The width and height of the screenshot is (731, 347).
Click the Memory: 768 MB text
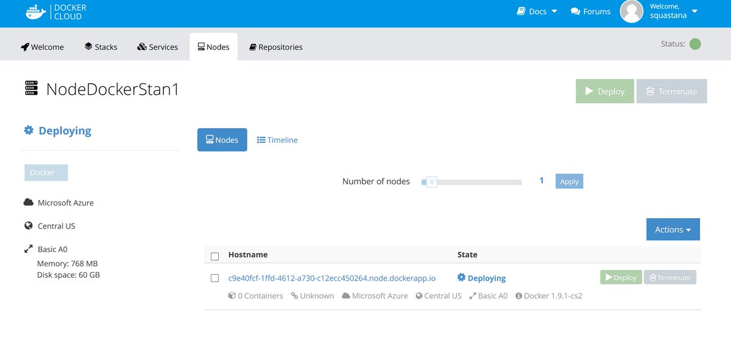click(67, 264)
